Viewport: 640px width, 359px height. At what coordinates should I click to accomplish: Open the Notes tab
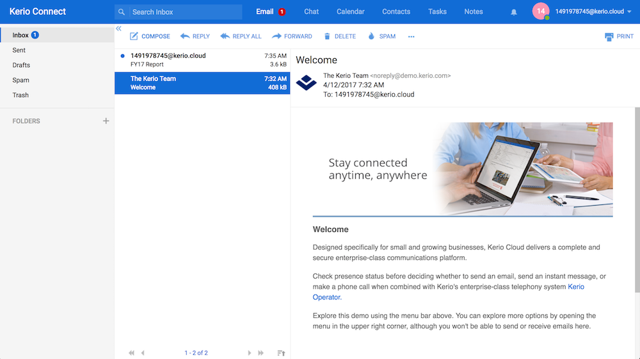coord(474,11)
